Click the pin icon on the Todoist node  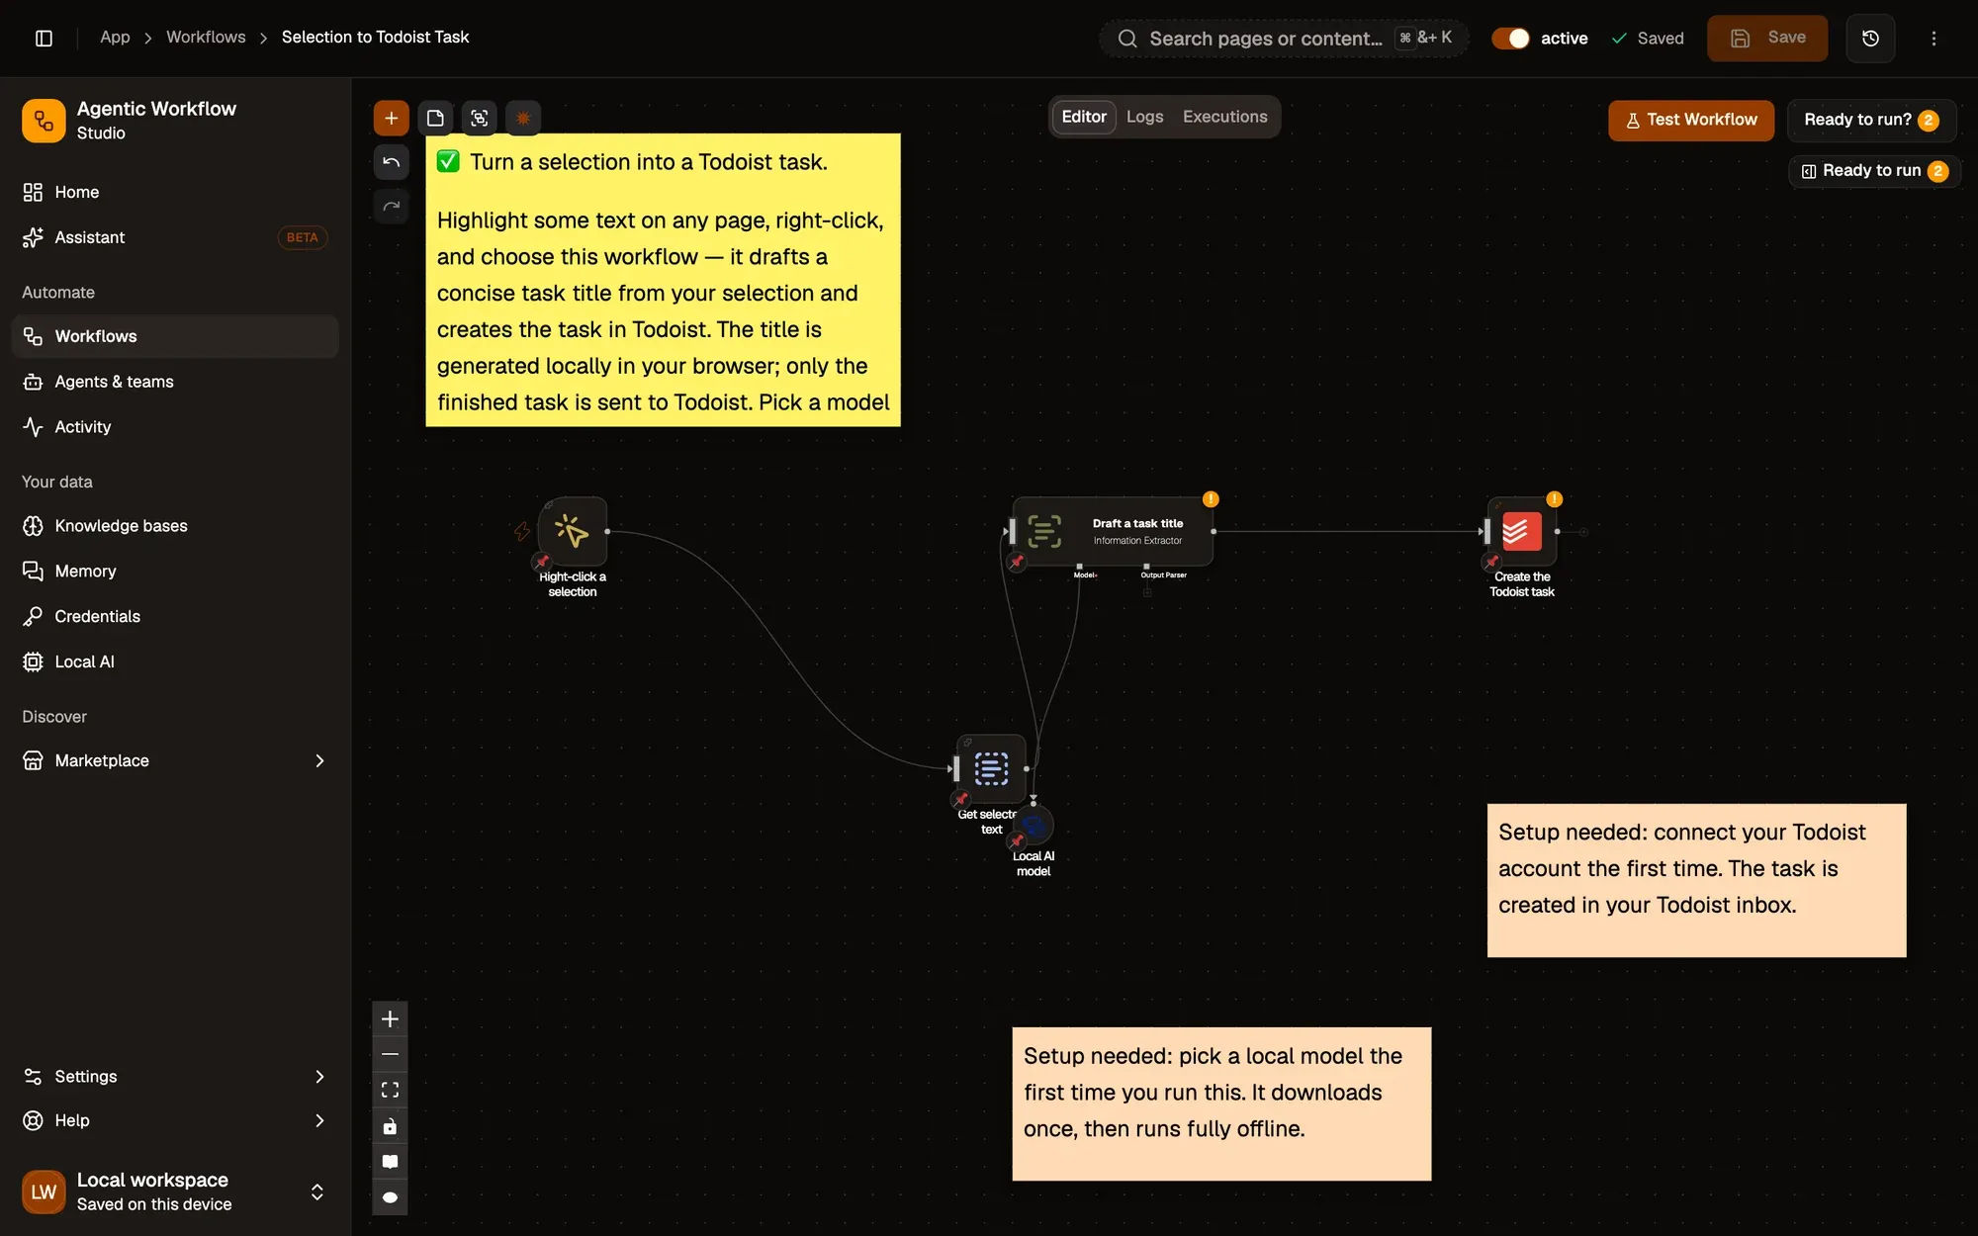pyautogui.click(x=1491, y=562)
